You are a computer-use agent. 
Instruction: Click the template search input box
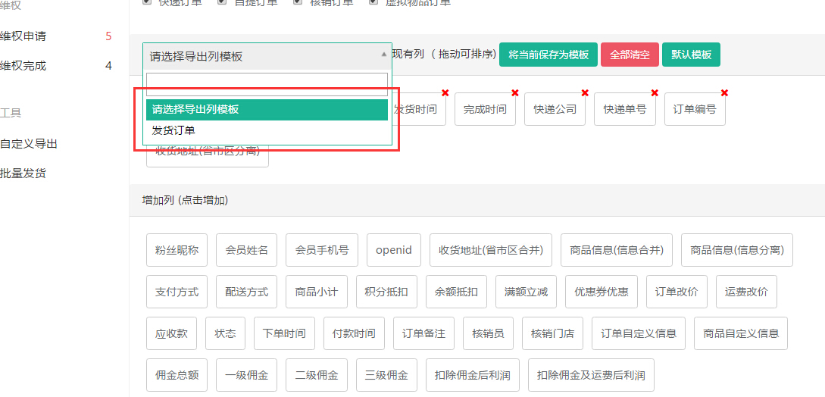267,83
